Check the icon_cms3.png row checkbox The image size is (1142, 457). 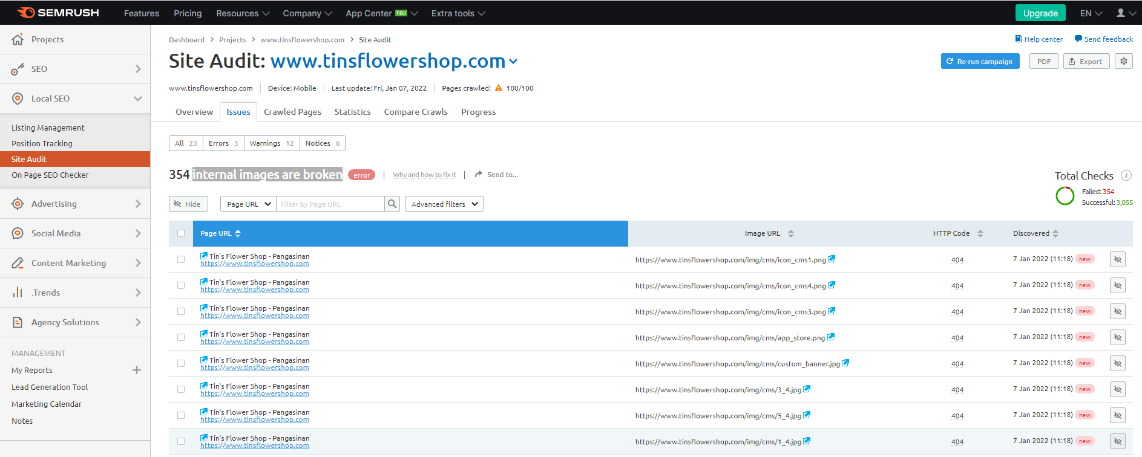(x=181, y=311)
